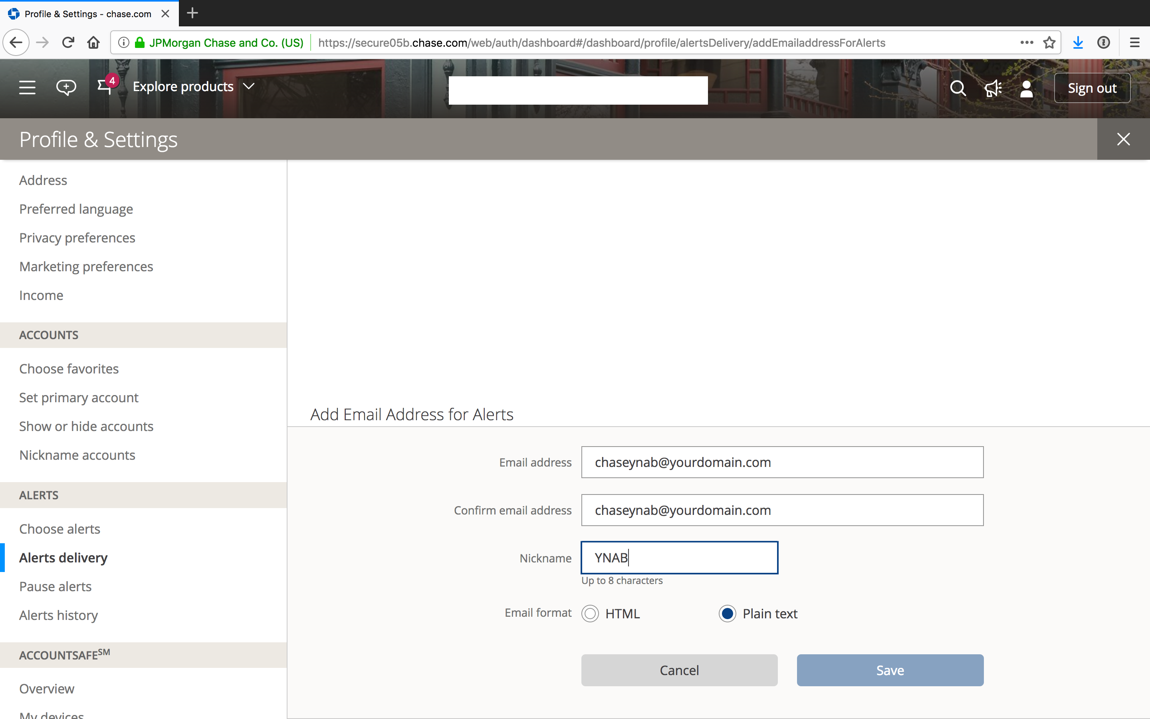Open Marketing preferences
1150x719 pixels.
click(87, 267)
